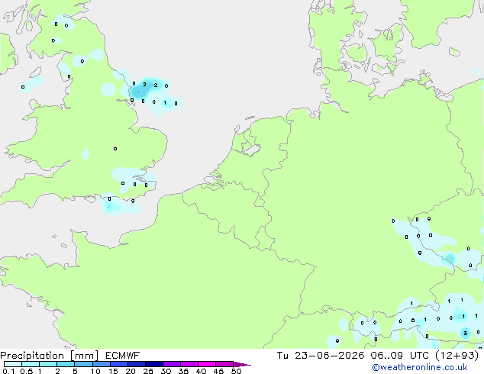Select the dark navy 25 to 30 legend swatch
The width and height of the screenshot is (484, 374).
[154, 364]
